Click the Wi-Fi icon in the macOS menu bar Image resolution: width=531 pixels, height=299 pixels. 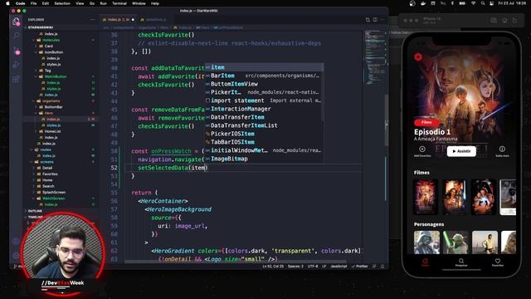click(473, 3)
